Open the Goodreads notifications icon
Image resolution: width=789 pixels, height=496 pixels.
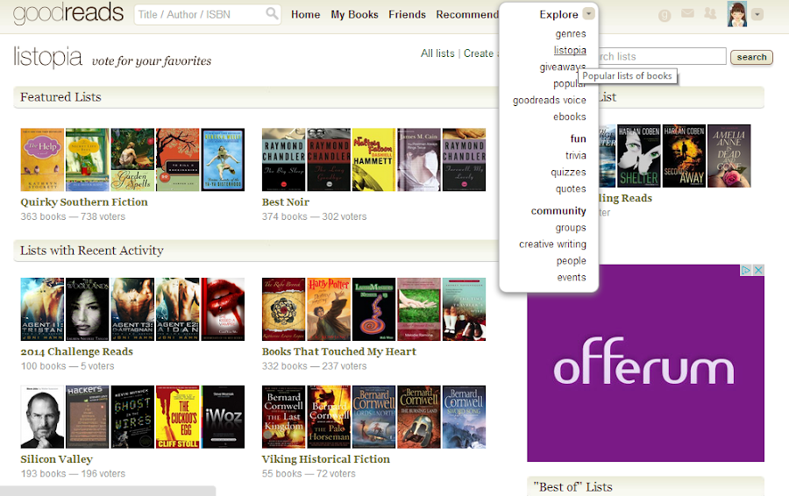coord(665,16)
